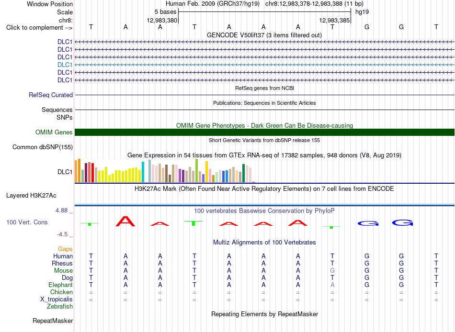This screenshot has width=455, height=332.
Task: Open 'Publications: Sequences in Scientific Articles' title
Action: [x=264, y=103]
